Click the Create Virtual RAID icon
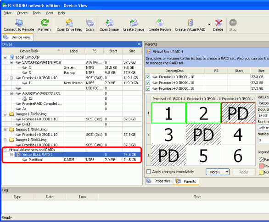 (190, 22)
